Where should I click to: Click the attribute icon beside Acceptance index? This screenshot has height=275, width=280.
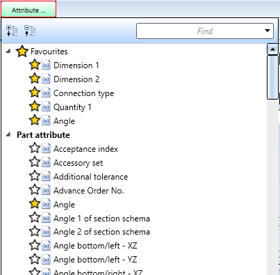[46, 149]
